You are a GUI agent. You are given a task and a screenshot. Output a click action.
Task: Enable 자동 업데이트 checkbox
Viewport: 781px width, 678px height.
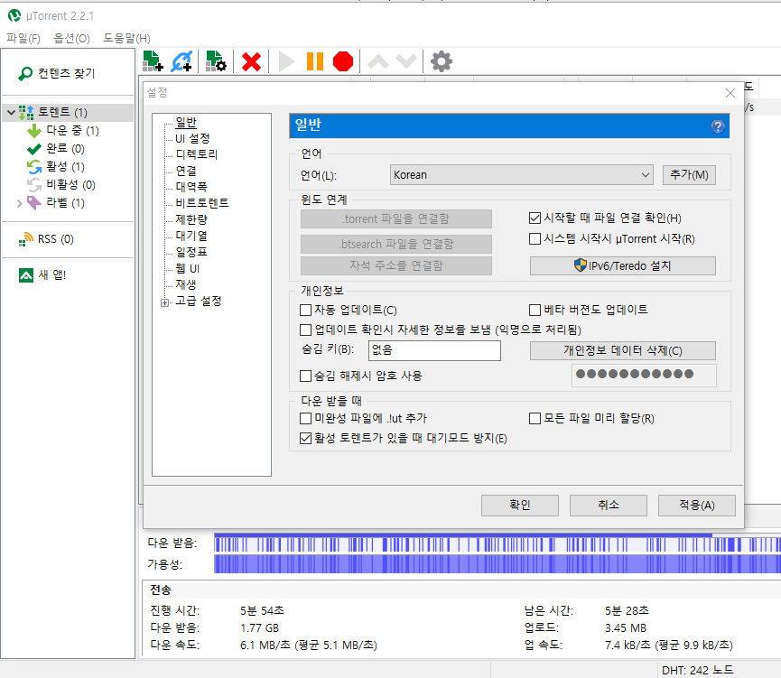[305, 310]
